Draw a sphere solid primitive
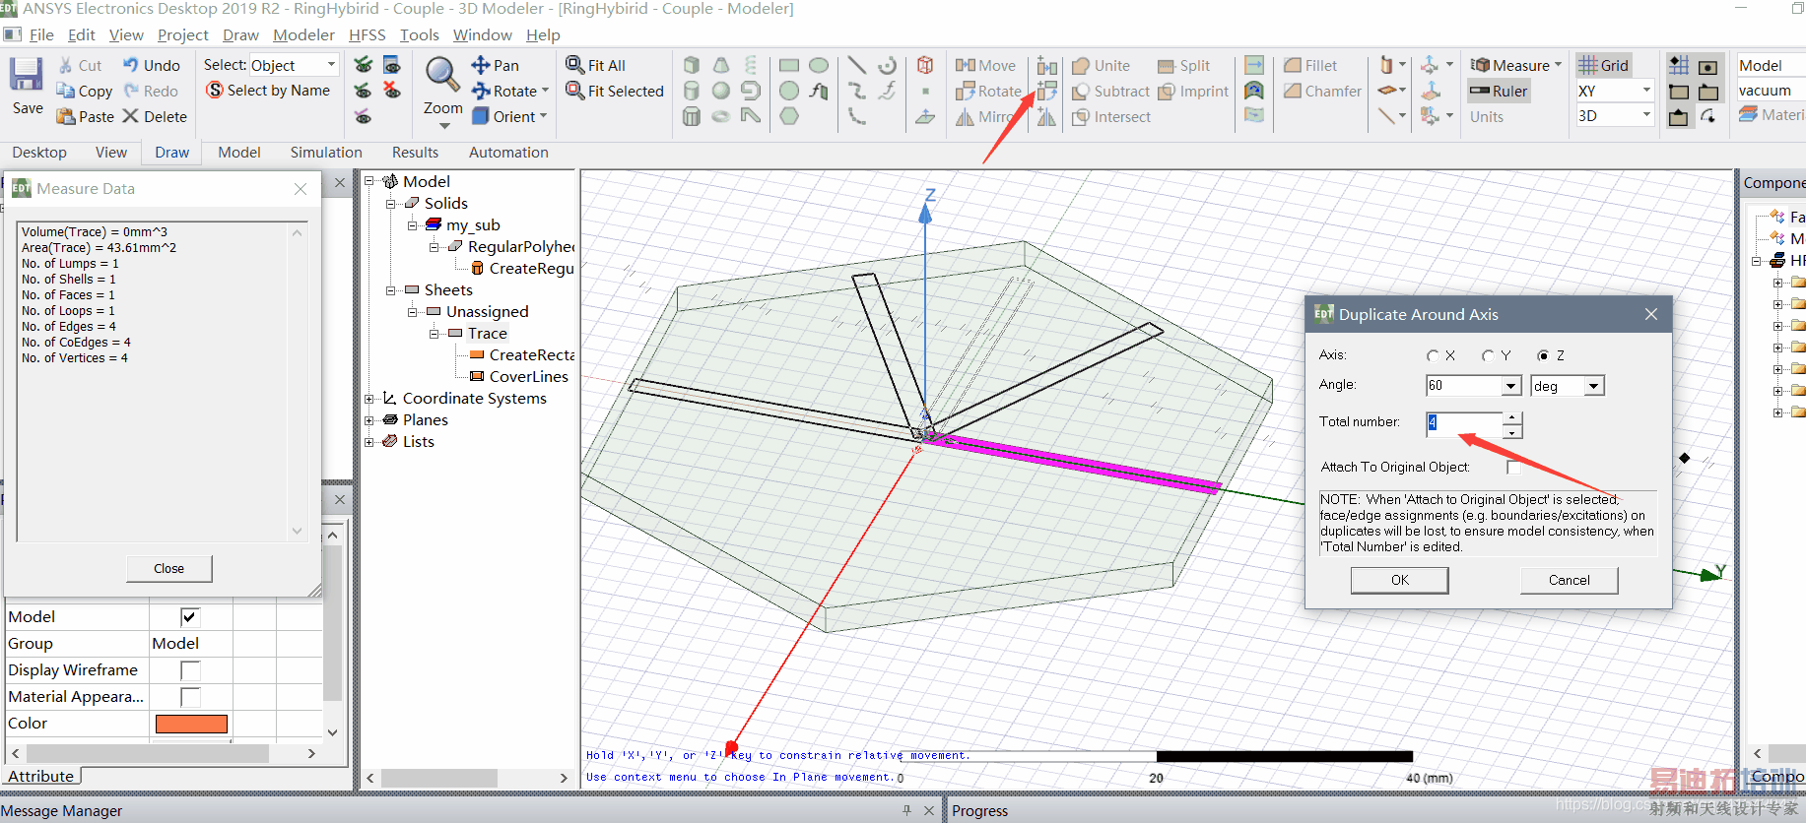Image resolution: width=1806 pixels, height=823 pixels. pyautogui.click(x=721, y=91)
